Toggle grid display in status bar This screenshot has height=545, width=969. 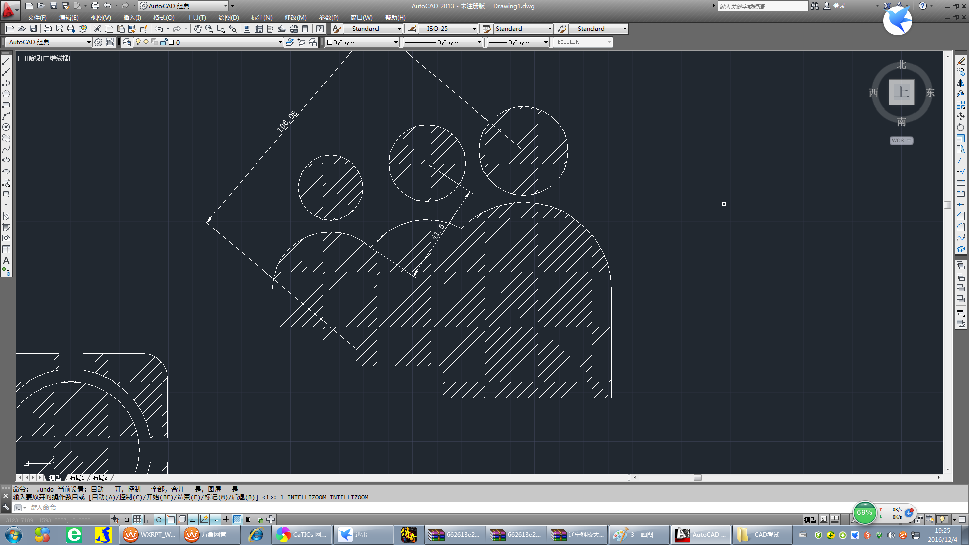point(137,519)
